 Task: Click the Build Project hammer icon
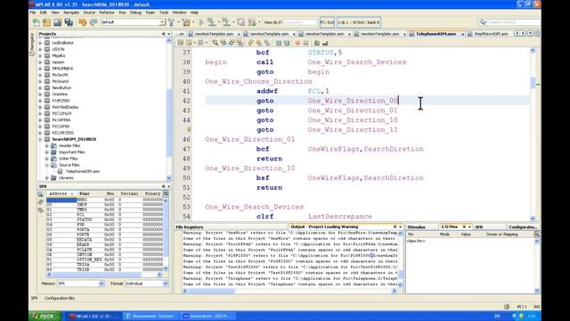click(x=171, y=22)
